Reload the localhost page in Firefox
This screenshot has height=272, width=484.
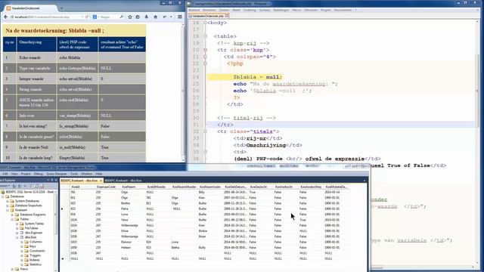tap(87, 17)
